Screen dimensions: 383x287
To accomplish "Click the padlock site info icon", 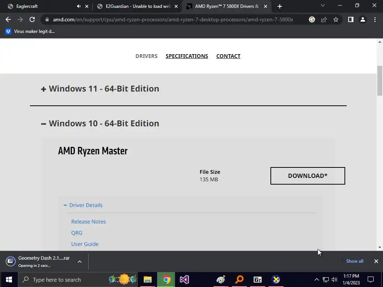I will tap(47, 19).
